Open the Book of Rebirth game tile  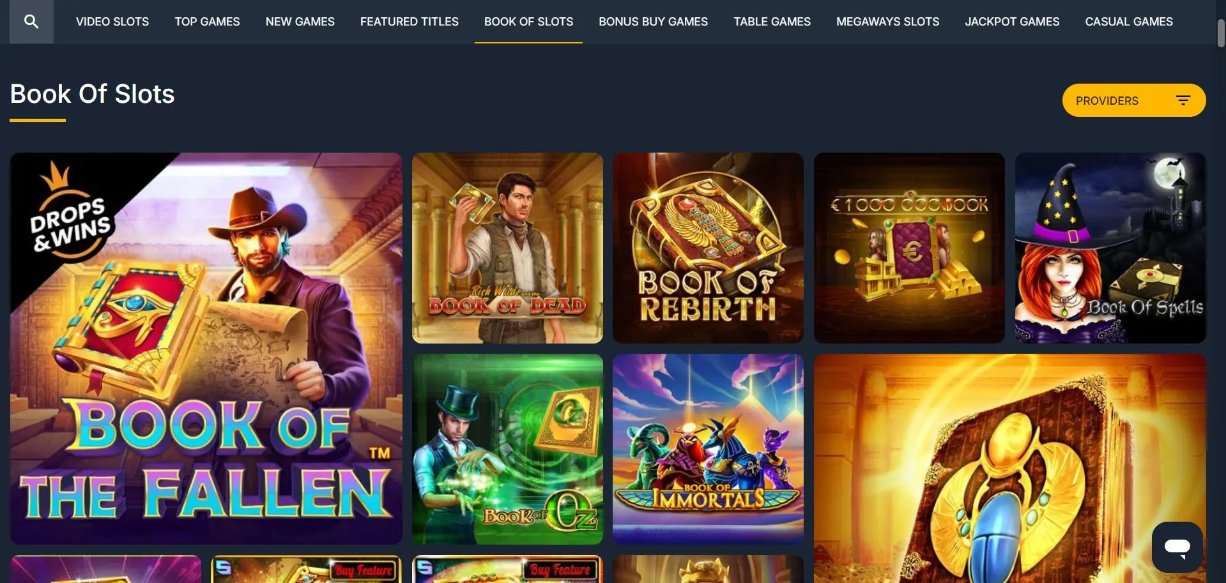pyautogui.click(x=708, y=248)
